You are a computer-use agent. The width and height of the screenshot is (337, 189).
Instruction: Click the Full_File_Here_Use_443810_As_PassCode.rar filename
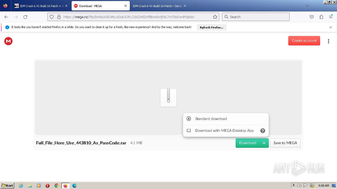(x=81, y=143)
